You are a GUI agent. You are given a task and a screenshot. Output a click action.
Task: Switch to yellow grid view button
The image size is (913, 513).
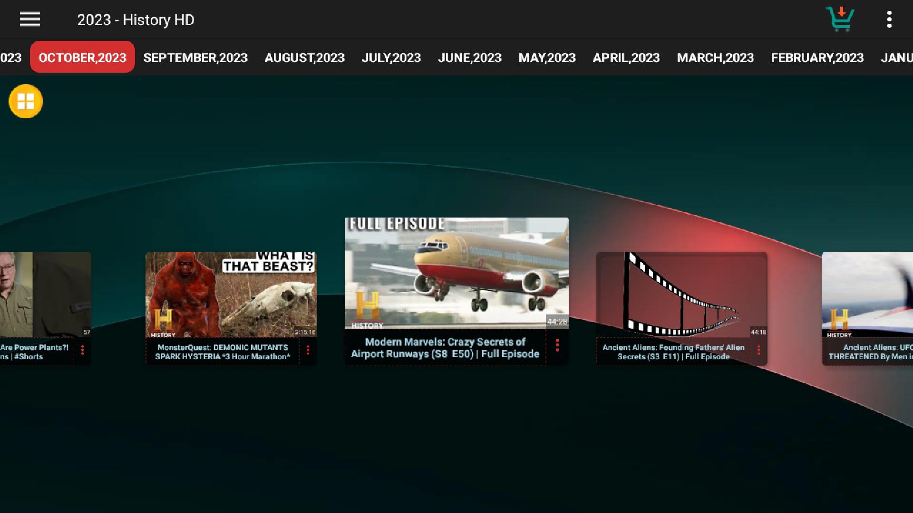[x=26, y=101]
